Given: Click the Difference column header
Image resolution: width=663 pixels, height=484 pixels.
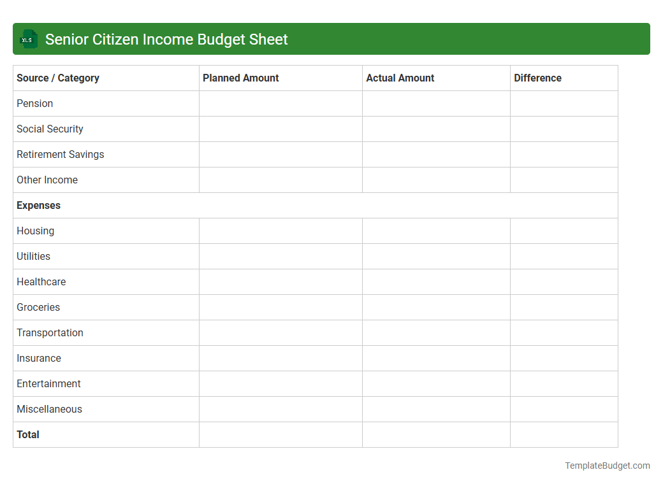Looking at the screenshot, I should [537, 78].
